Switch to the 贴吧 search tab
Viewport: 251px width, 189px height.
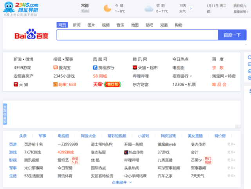tap(149, 25)
